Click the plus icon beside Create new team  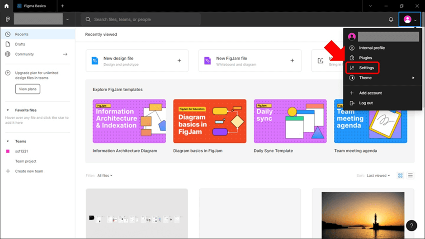coord(8,171)
